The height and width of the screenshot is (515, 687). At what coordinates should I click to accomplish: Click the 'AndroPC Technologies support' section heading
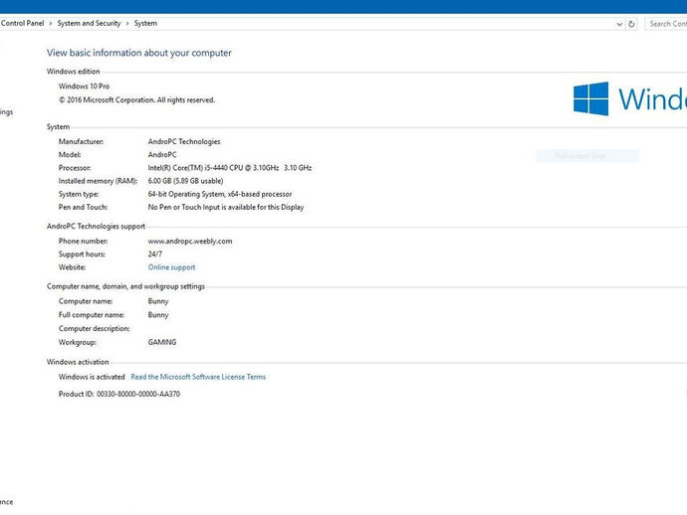pos(96,227)
